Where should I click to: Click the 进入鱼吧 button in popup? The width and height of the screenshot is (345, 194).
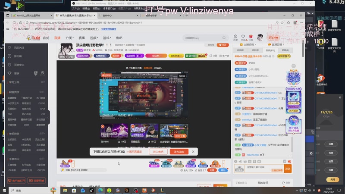coord(158,152)
